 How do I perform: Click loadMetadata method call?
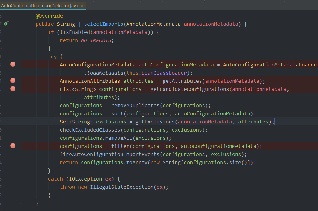tap(105, 73)
